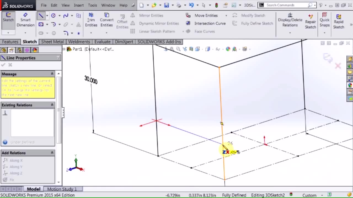
Task: Click the 30.000 dimension text
Action: (91, 80)
